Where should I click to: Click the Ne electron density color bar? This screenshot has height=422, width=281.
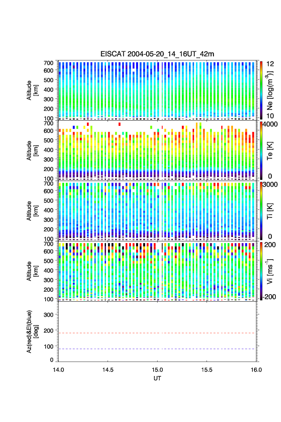point(262,90)
